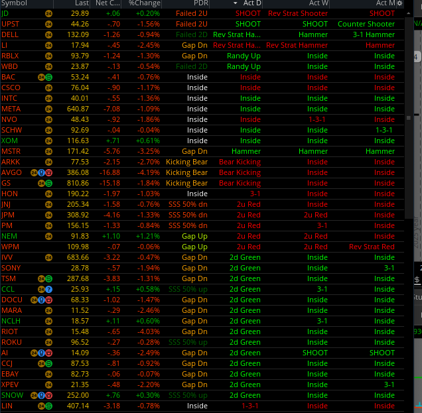Image resolution: width=422 pixels, height=413 pixels.
Task: Select the CSCO symbol row
Action: 202,88
